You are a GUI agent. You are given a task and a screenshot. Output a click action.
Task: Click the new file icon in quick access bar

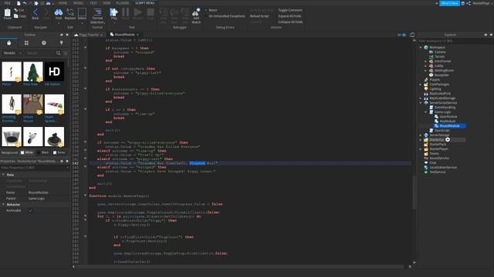tap(19, 3)
